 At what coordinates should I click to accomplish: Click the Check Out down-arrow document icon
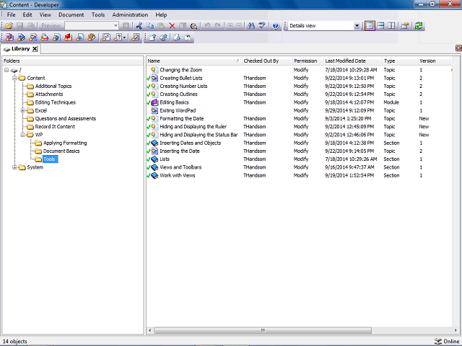[177, 37]
